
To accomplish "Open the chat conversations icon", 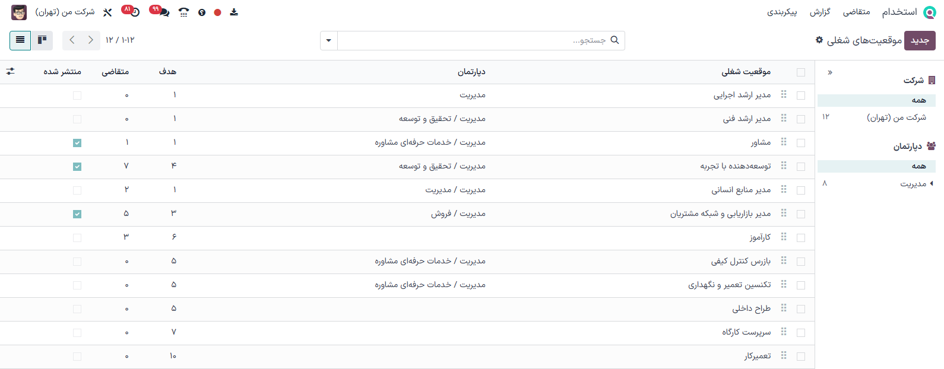I will [164, 12].
